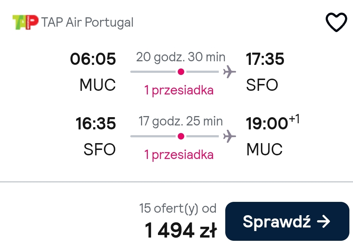Click the outbound flight airplane icon
The image size is (353, 248).
pos(230,72)
